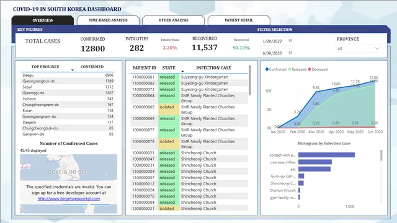Click the Released legend marker in chart
The image size is (397, 223).
(290, 69)
